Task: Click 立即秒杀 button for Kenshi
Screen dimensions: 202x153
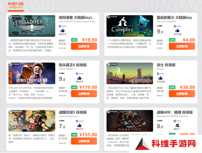Action: pos(182,94)
